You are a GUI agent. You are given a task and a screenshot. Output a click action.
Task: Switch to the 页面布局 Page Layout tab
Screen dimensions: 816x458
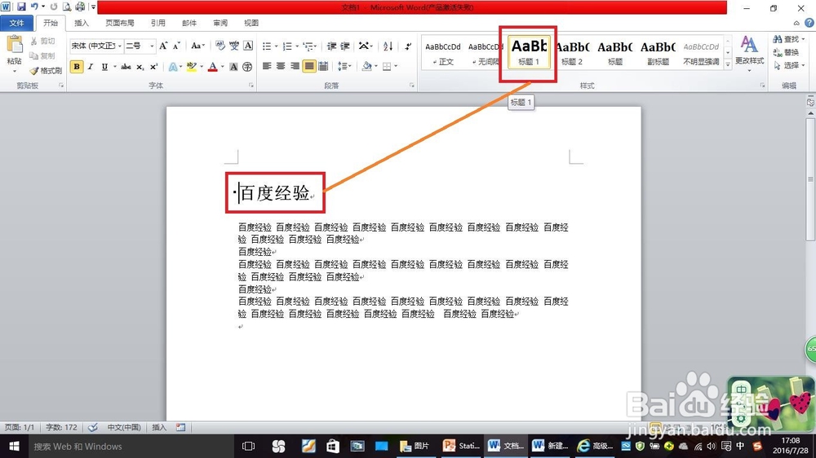(120, 23)
